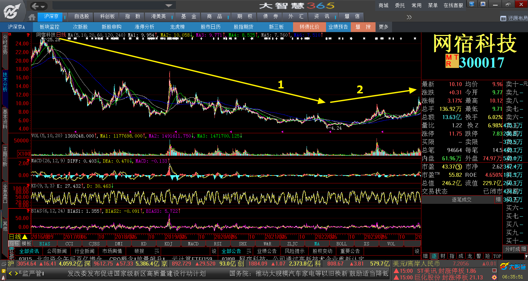Open the stock search dropdown

click(x=169, y=6)
